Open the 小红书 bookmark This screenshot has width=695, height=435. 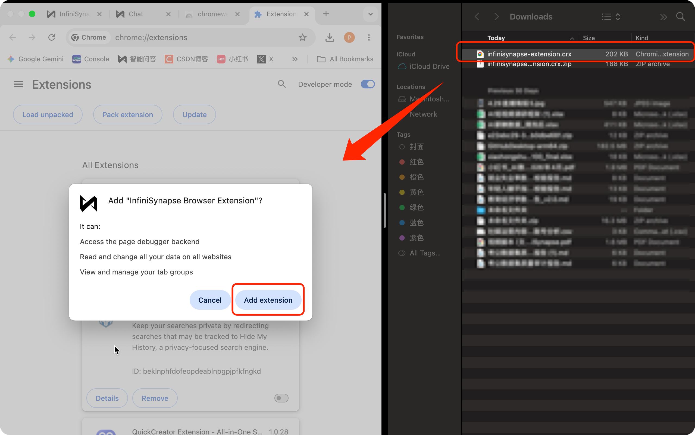click(x=233, y=59)
